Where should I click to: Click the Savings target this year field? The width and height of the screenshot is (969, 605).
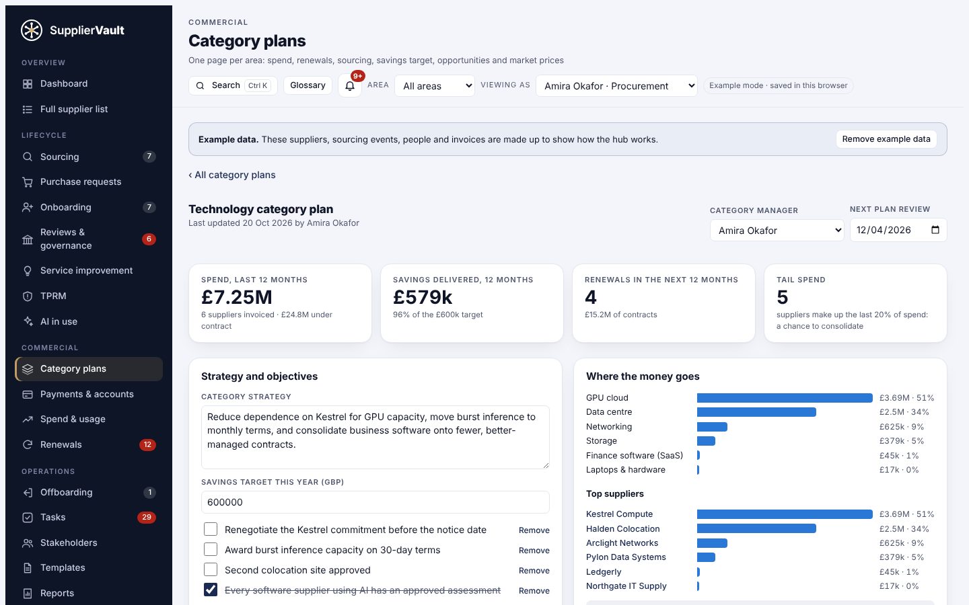pos(375,502)
